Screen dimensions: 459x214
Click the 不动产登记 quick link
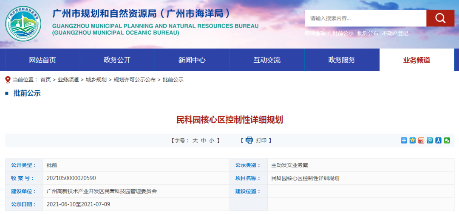tap(395, 33)
